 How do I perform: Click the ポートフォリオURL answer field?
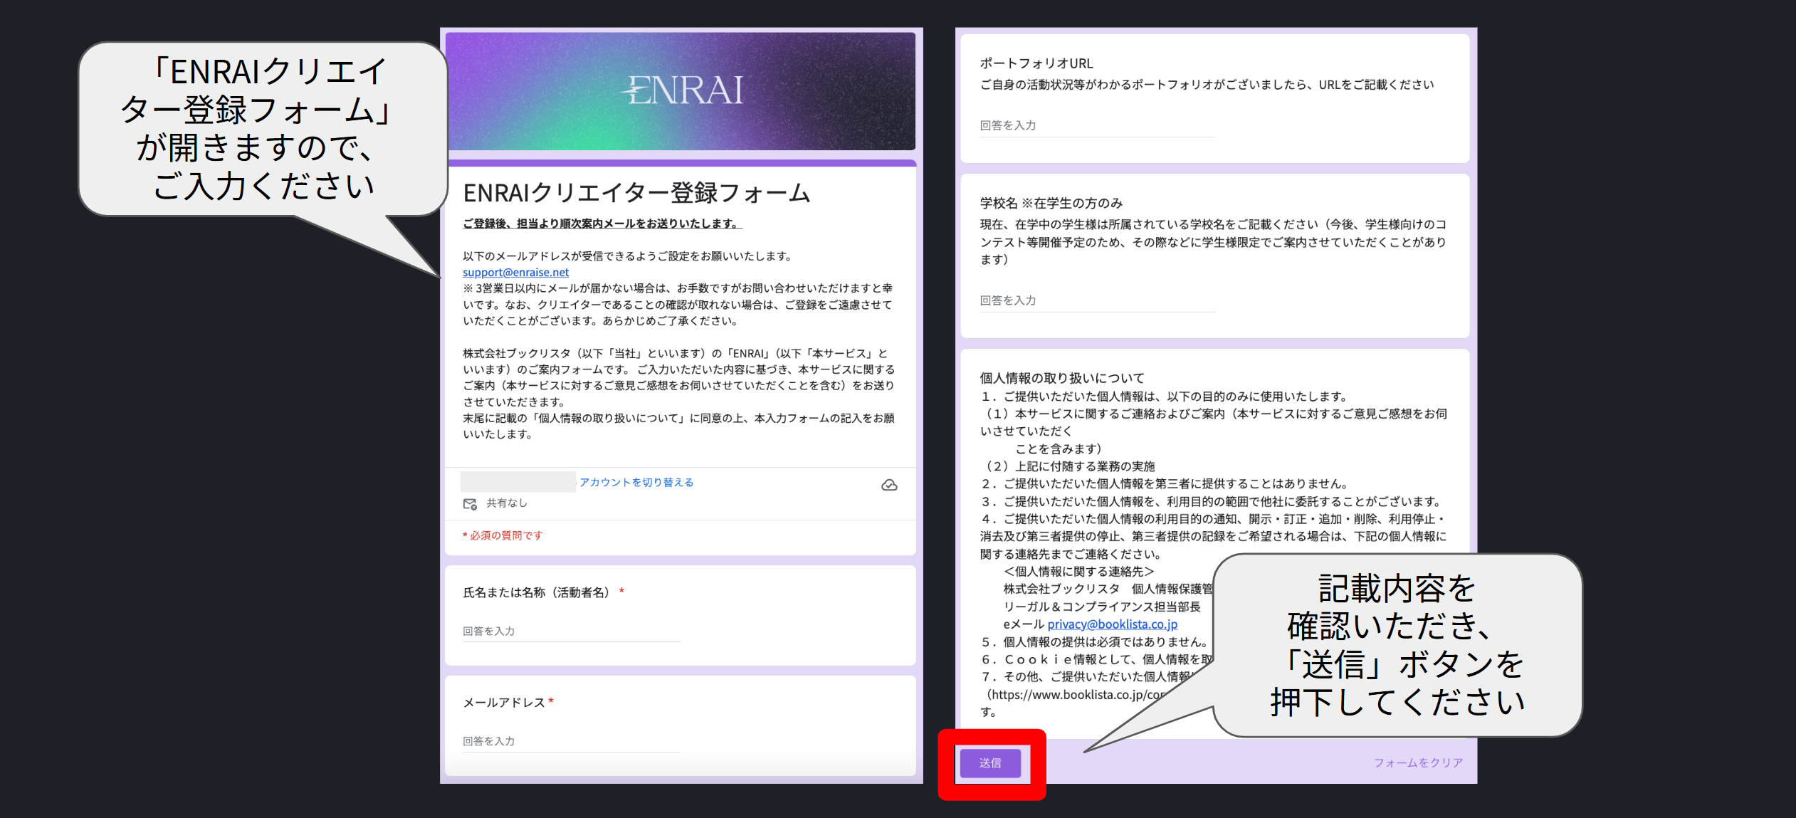[x=1096, y=126]
